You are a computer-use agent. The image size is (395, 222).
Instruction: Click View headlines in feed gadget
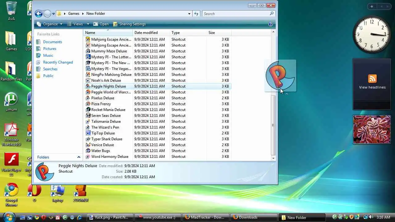pyautogui.click(x=372, y=87)
